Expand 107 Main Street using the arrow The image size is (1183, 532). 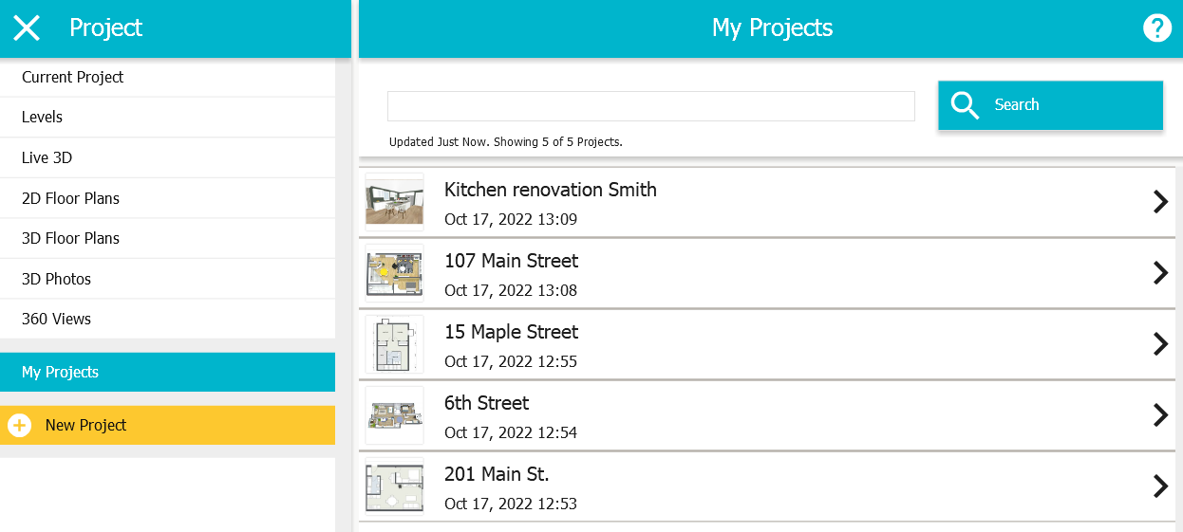pos(1160,273)
